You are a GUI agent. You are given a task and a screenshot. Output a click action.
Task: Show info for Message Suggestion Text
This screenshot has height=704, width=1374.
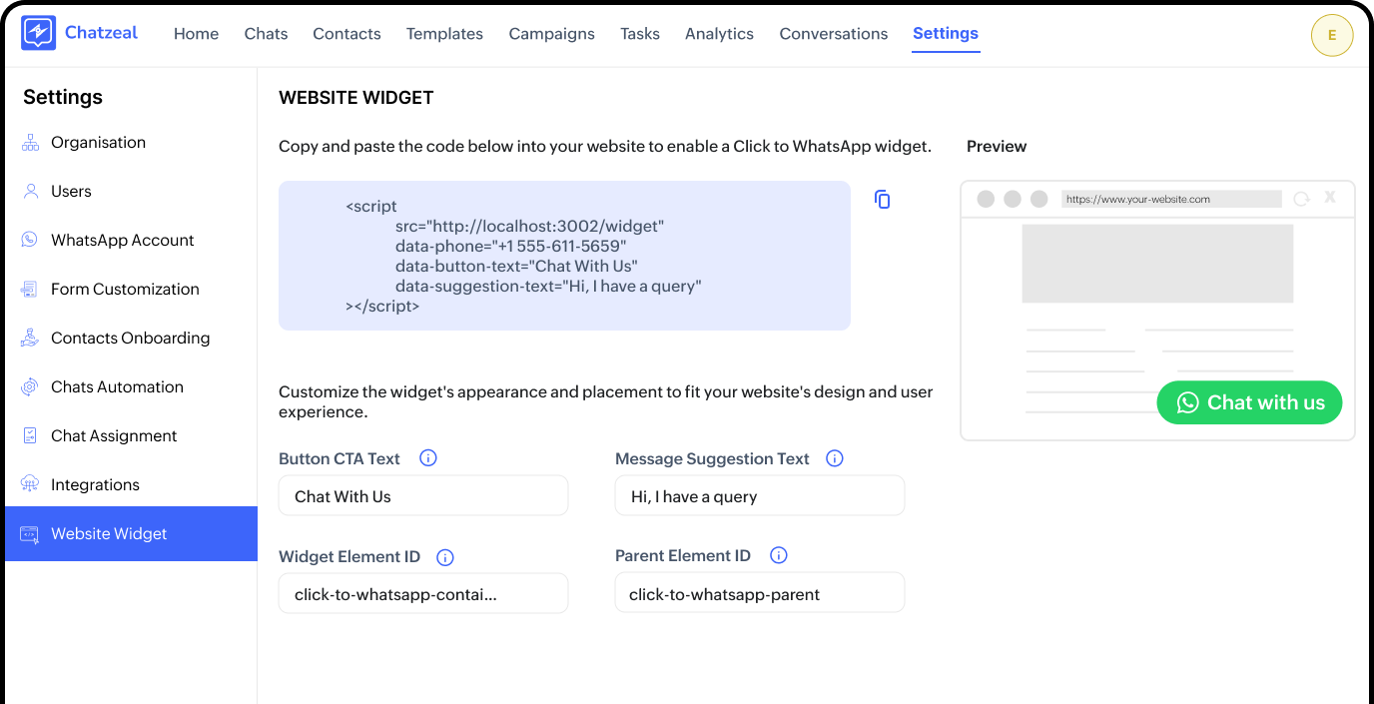tap(835, 458)
